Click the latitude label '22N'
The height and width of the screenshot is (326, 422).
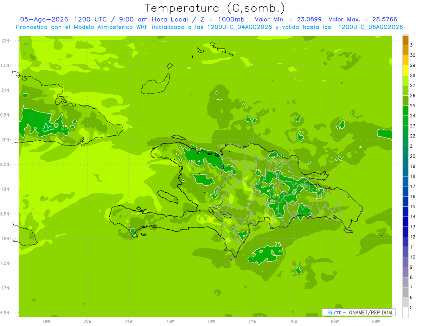pos(5,41)
